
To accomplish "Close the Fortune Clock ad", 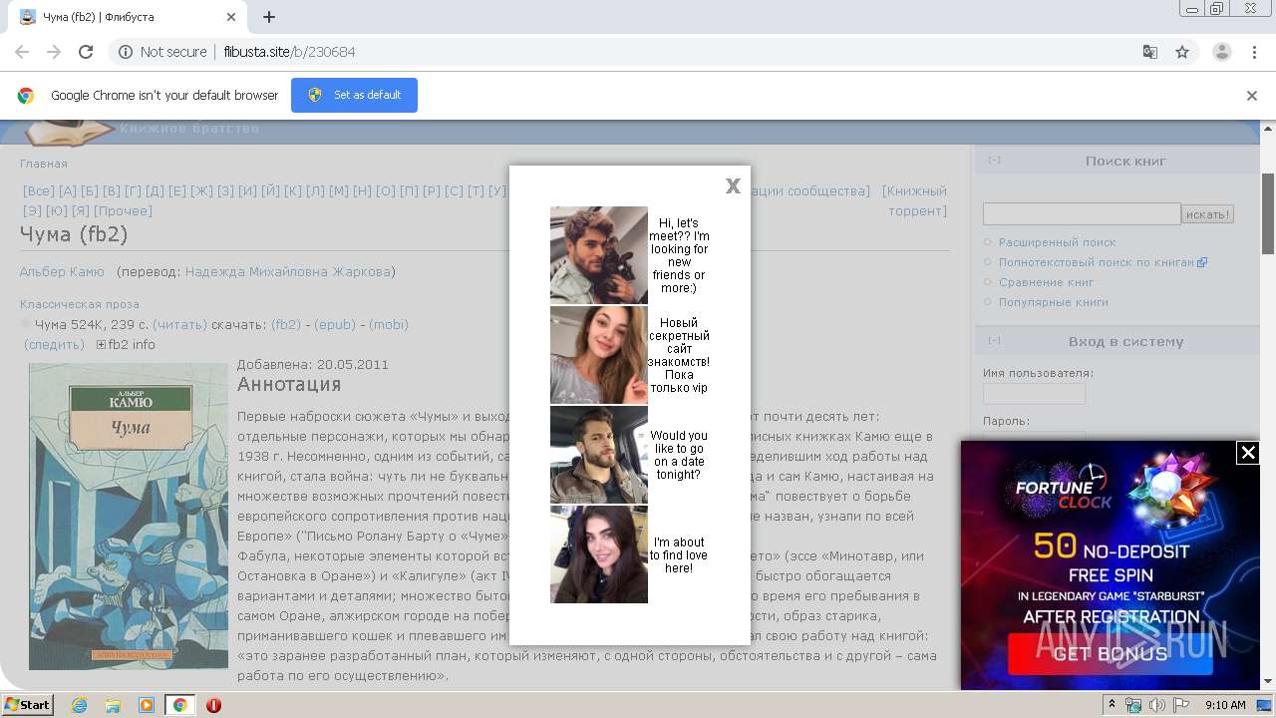I will [x=1247, y=453].
